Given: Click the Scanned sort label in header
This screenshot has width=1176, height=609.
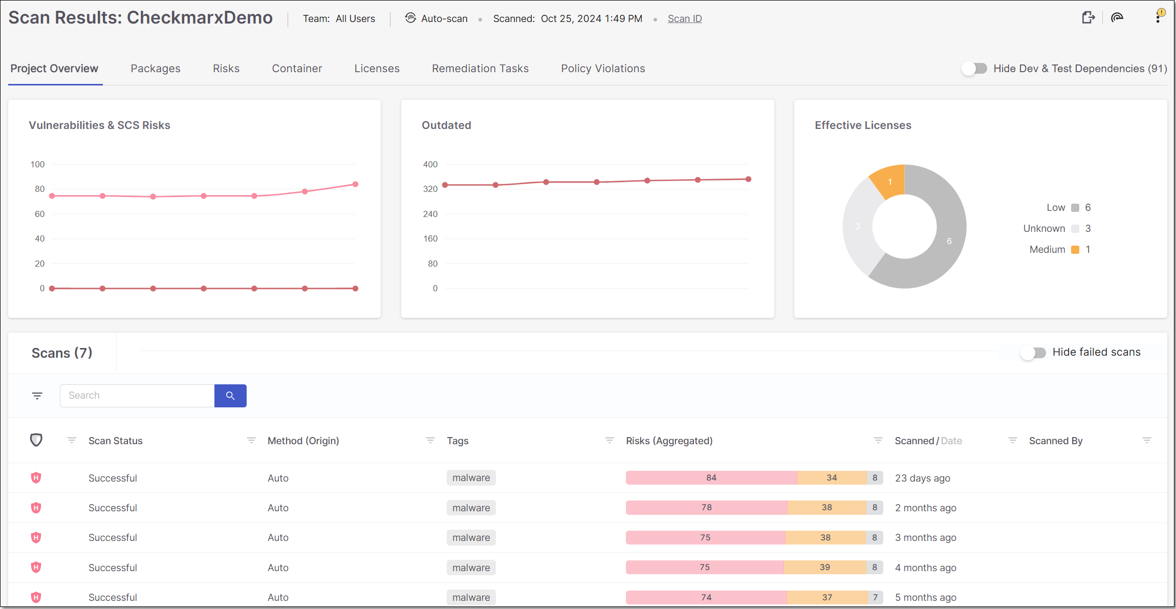Looking at the screenshot, I should point(914,441).
